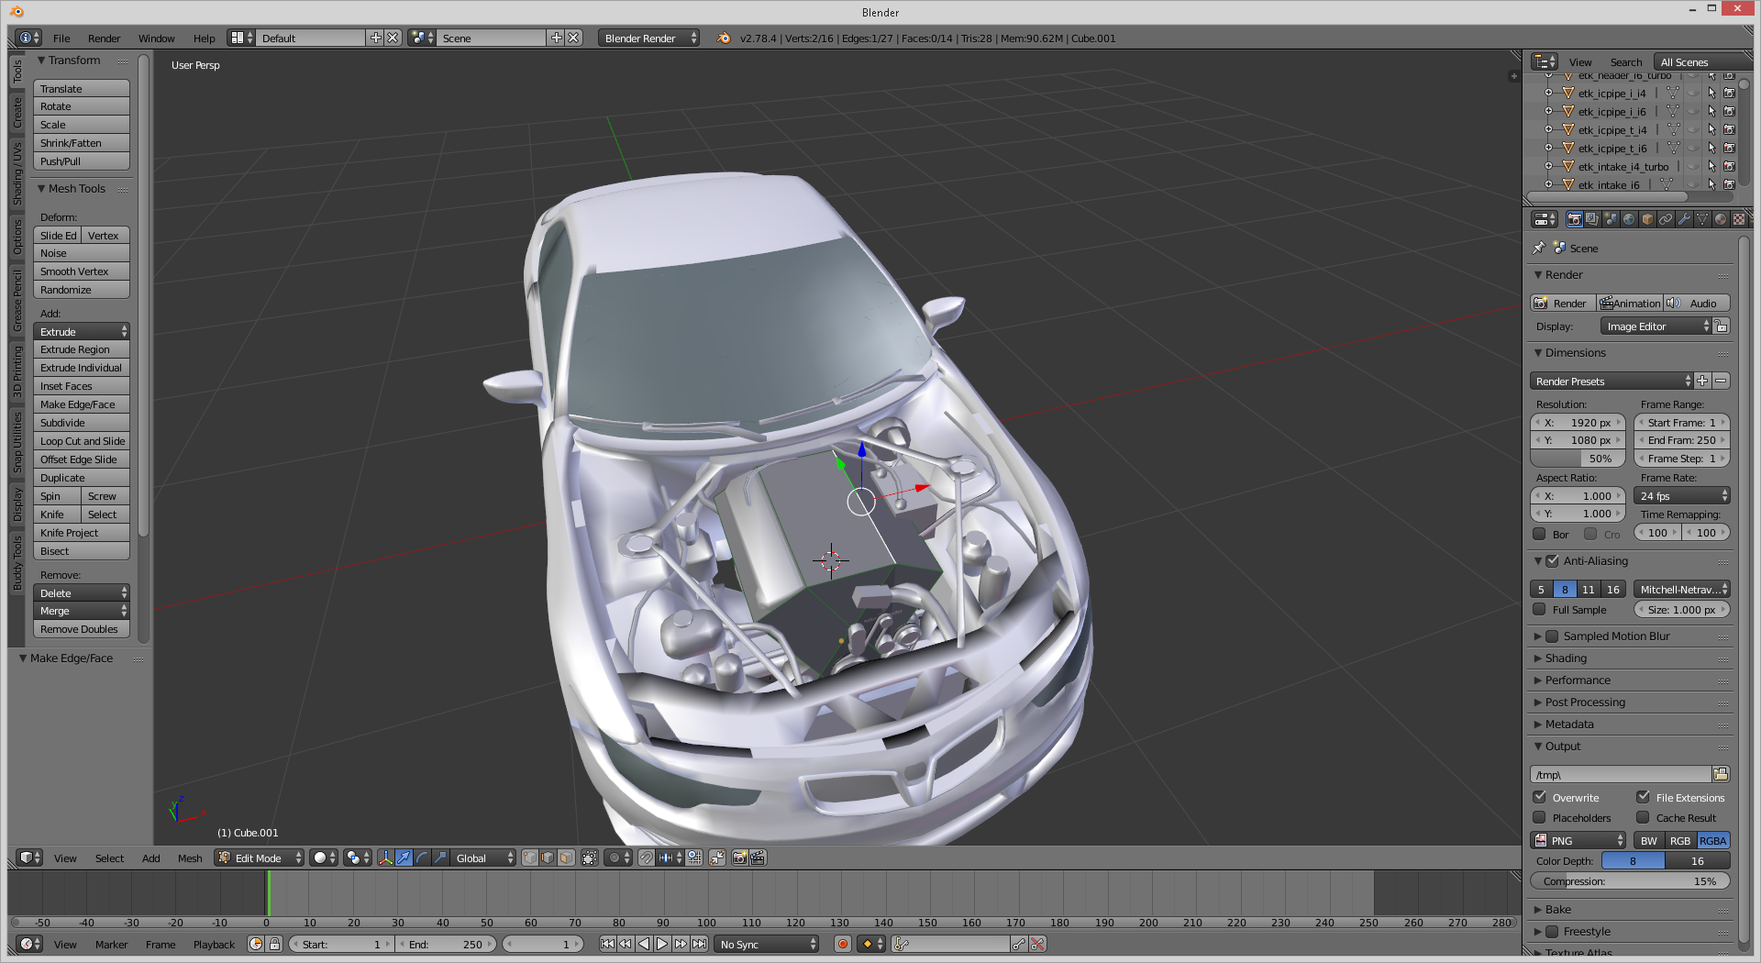Open the World properties tab icon
This screenshot has width=1761, height=963.
(x=1629, y=219)
